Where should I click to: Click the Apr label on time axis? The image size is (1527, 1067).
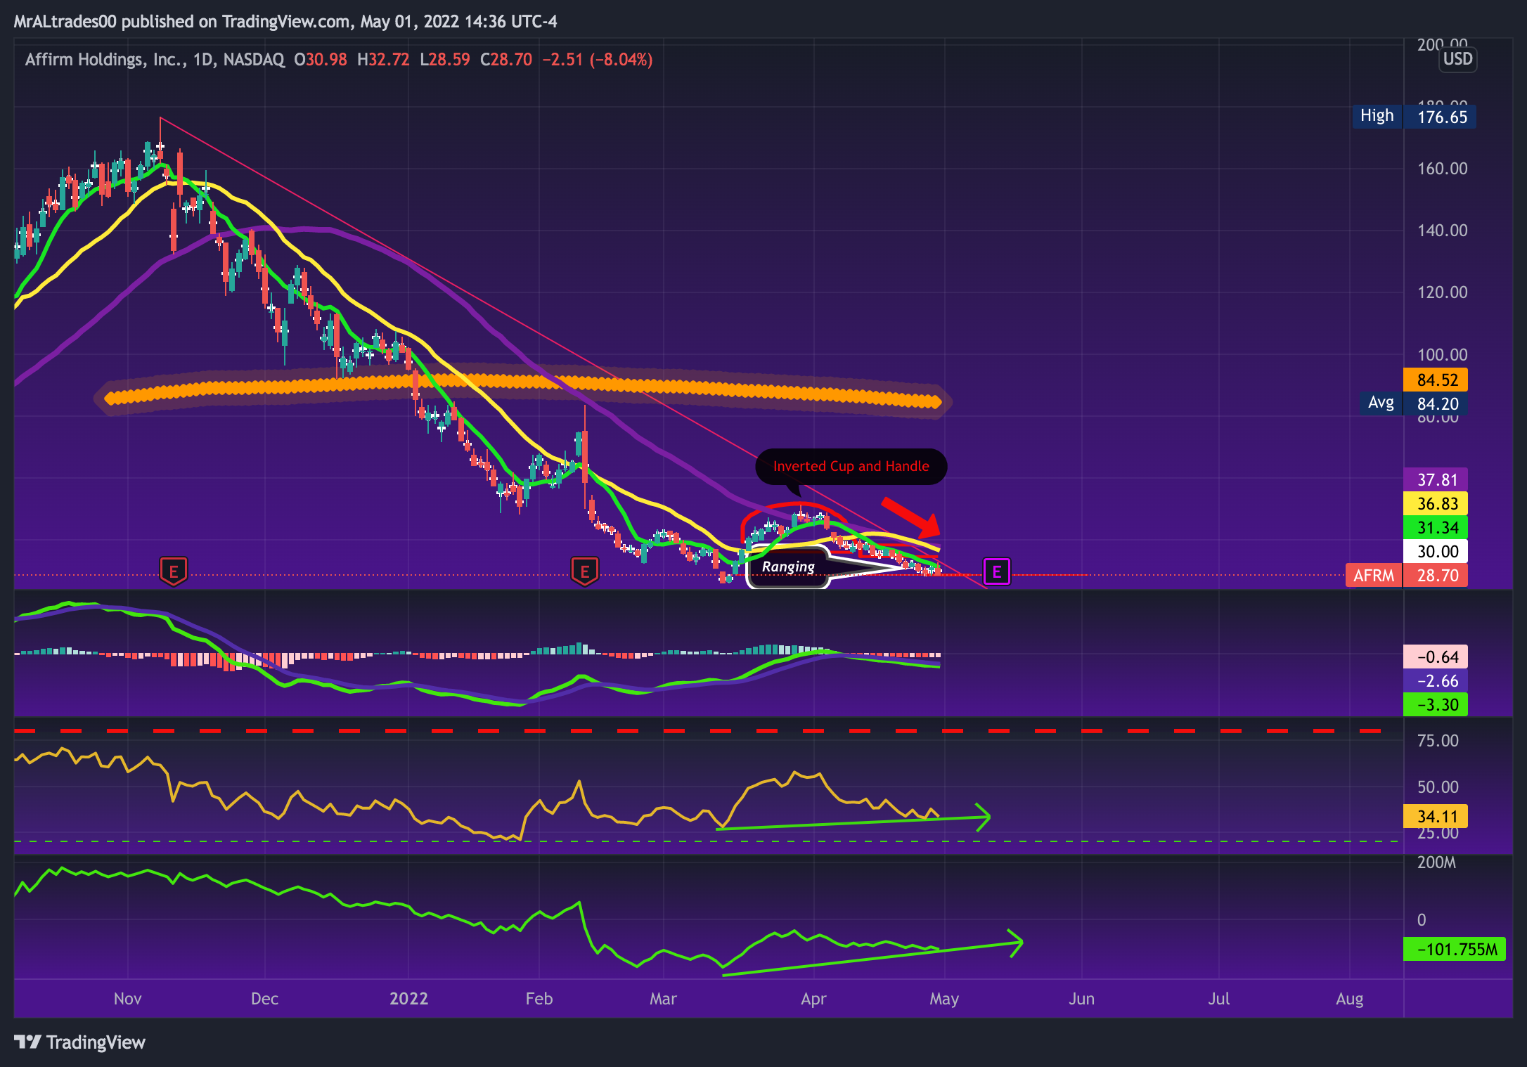[813, 999]
